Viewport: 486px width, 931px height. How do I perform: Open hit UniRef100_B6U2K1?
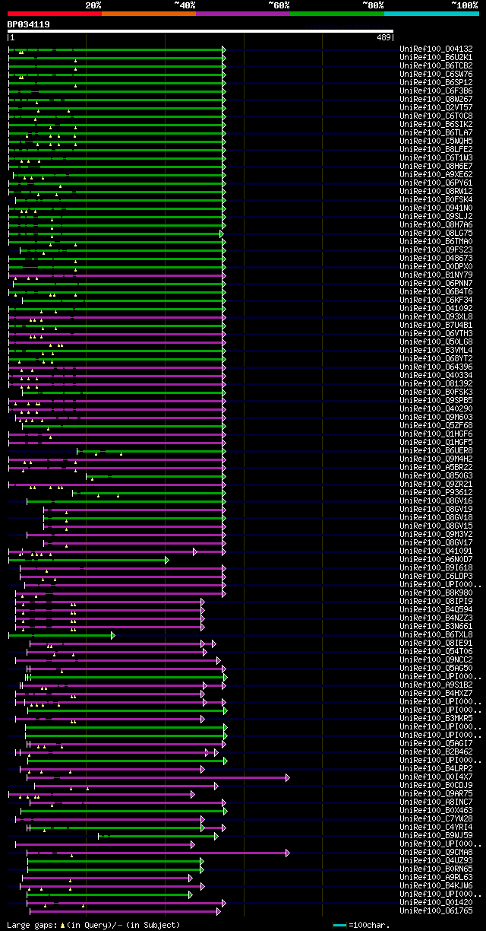point(436,58)
